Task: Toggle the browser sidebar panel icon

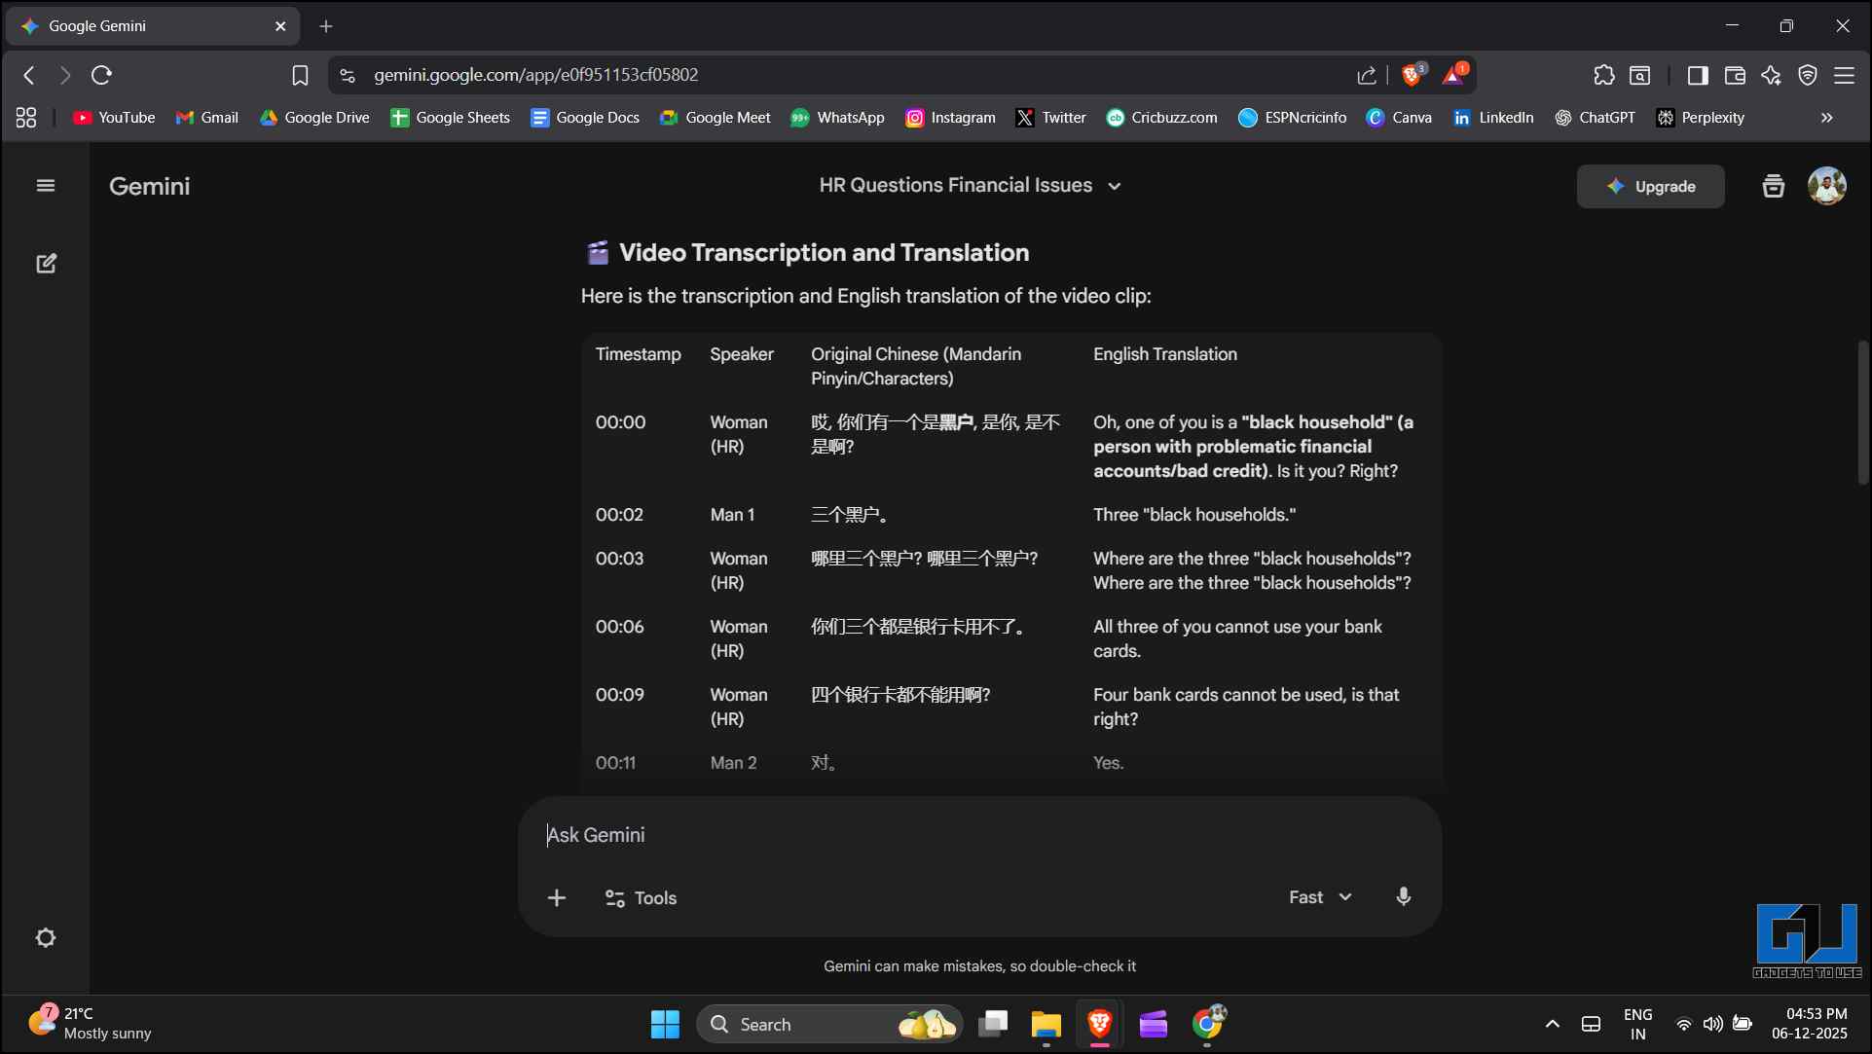Action: pyautogui.click(x=1698, y=75)
